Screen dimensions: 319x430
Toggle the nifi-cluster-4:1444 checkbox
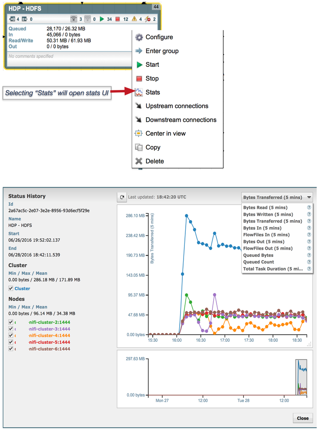(x=11, y=335)
